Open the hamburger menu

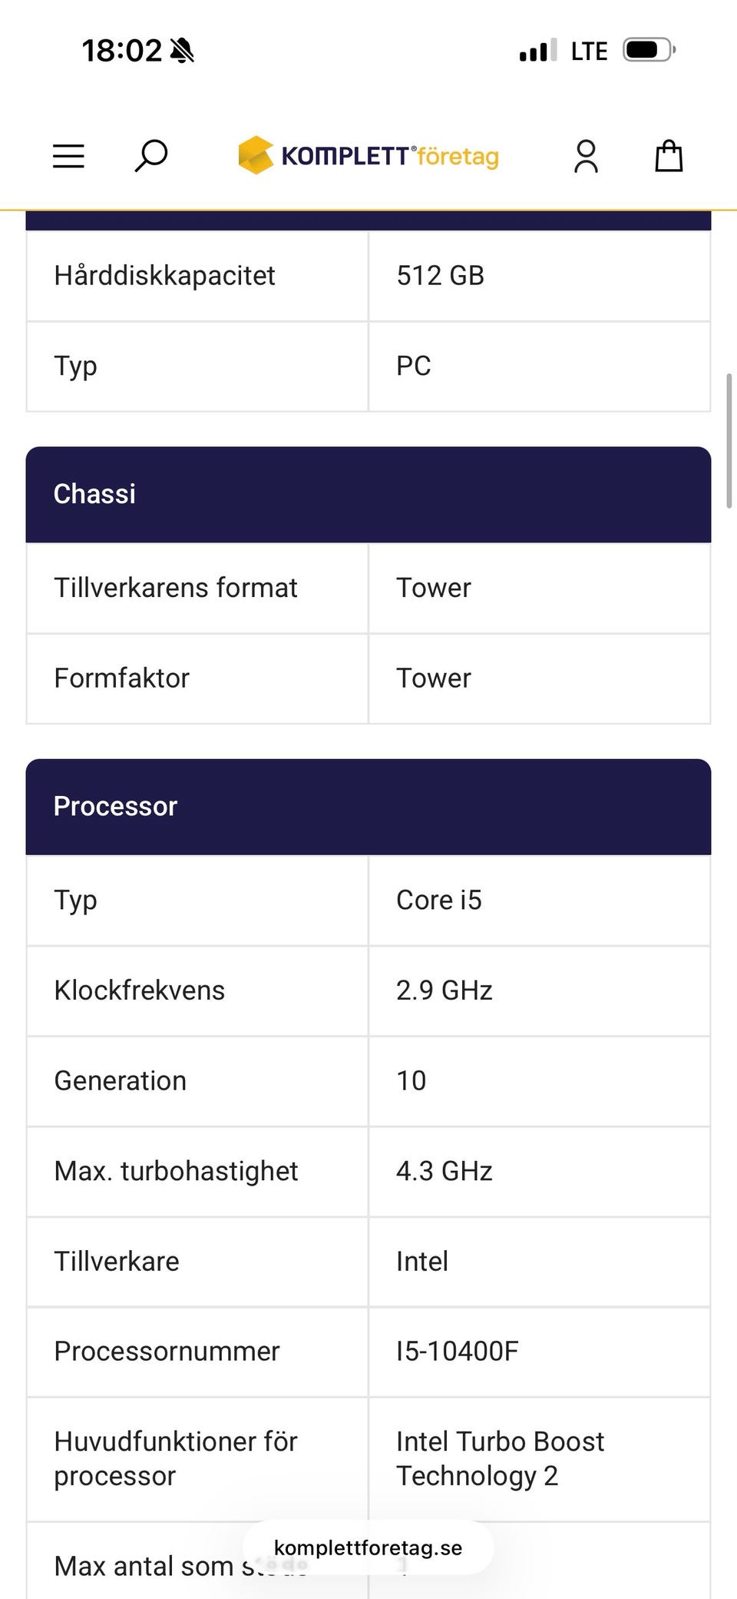tap(68, 156)
